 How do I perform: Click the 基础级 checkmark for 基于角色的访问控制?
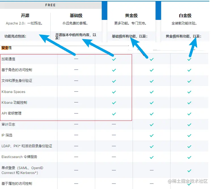(x=114, y=70)
